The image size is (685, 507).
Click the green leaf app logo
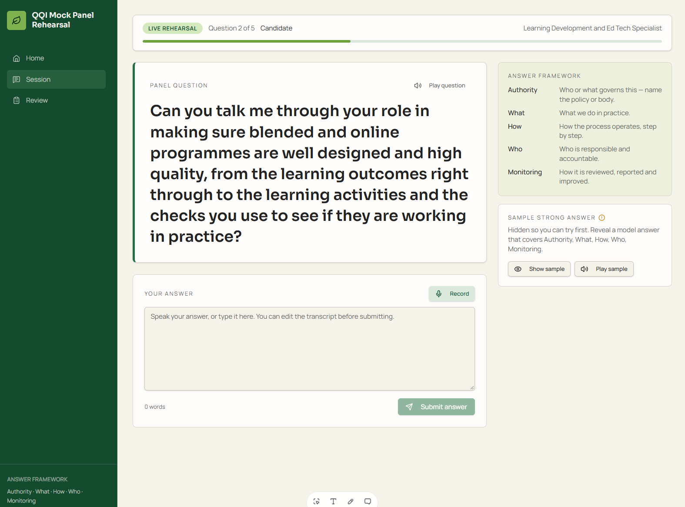point(17,20)
